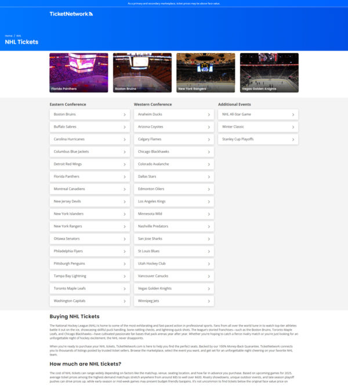Open Vancouver Canucks tickets
Image resolution: width=348 pixels, height=387 pixels.
coord(174,276)
